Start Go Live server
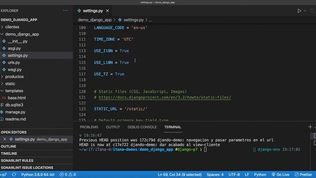Screen dimensions: 316x178 pyautogui.click(x=280, y=175)
